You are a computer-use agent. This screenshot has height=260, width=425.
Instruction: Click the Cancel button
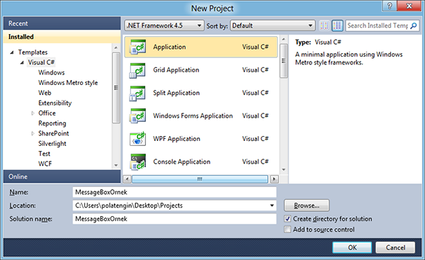[x=395, y=247]
